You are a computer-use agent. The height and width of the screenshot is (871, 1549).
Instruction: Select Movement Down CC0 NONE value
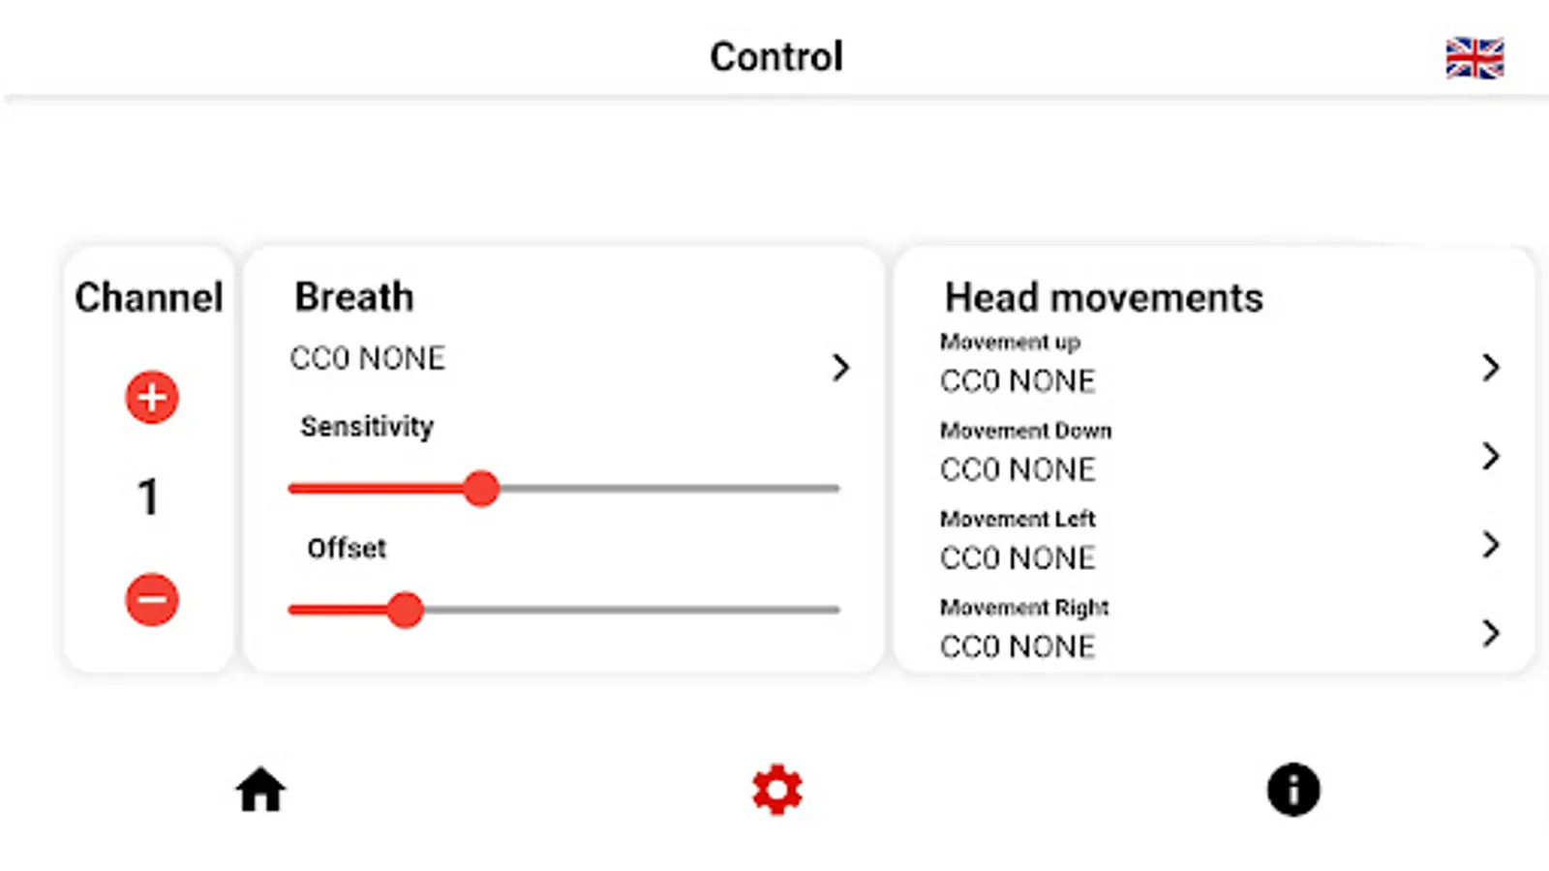(1017, 469)
